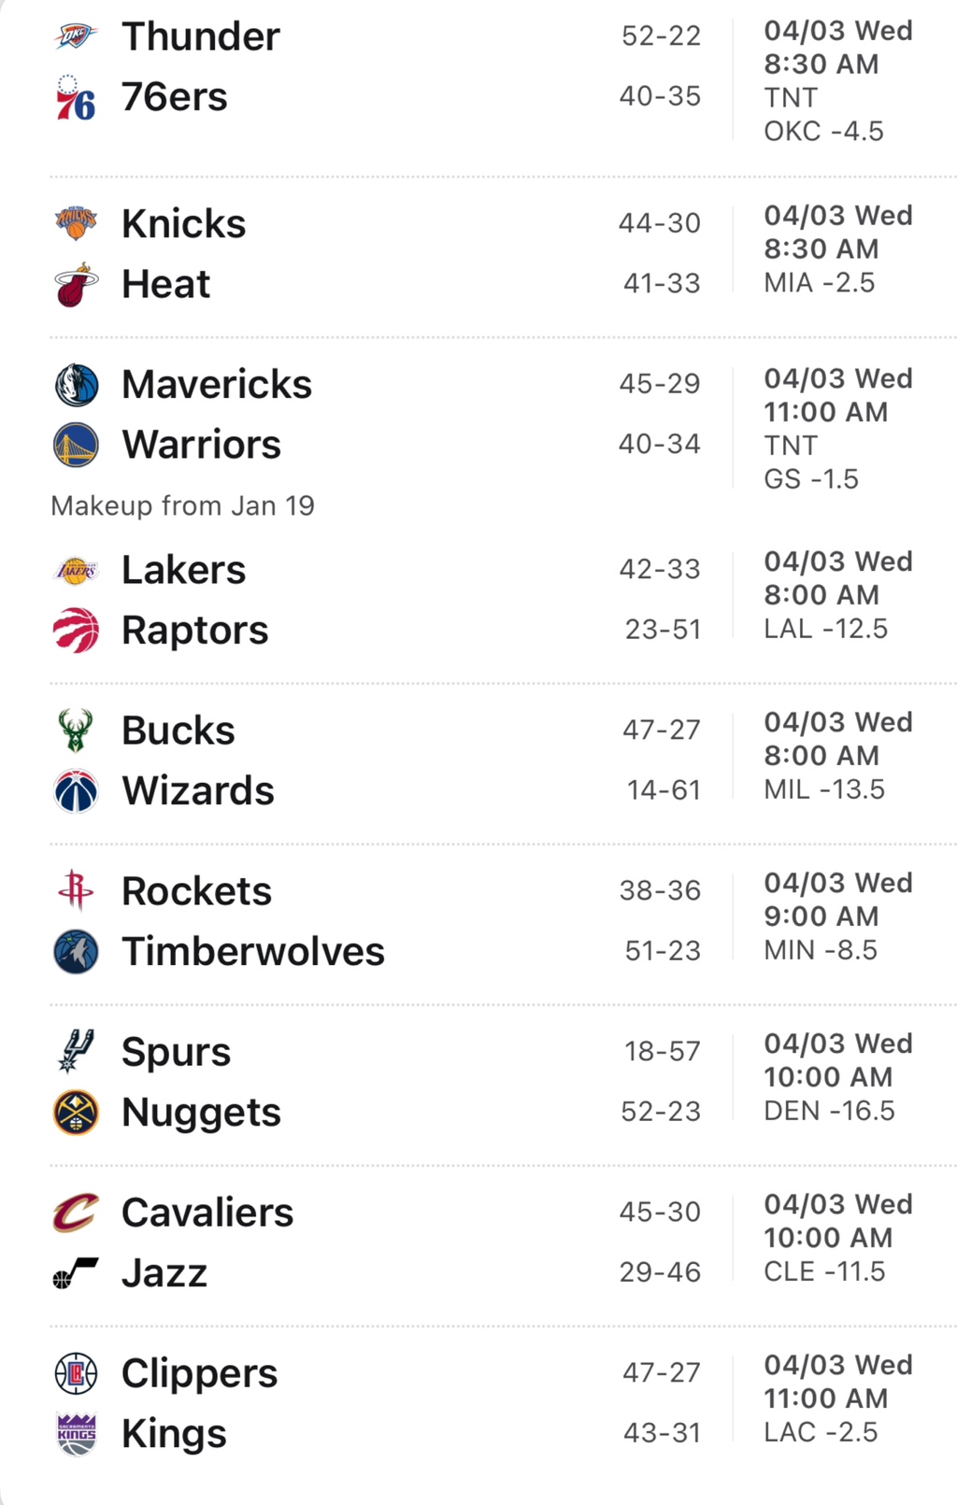Click the Miami Heat flame logo

coord(76,284)
